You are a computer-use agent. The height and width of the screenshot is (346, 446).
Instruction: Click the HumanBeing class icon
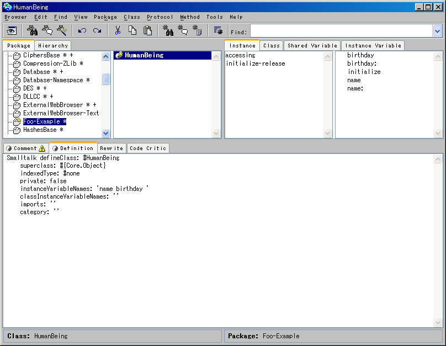coord(119,55)
